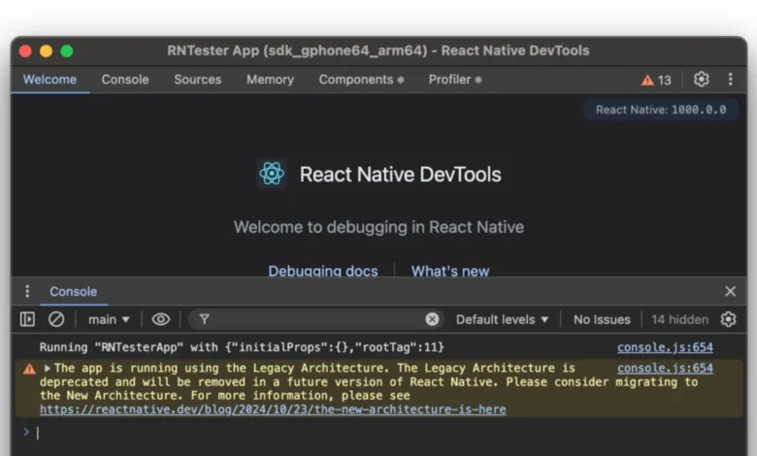Toggle the console sidebar panel icon

(x=27, y=319)
